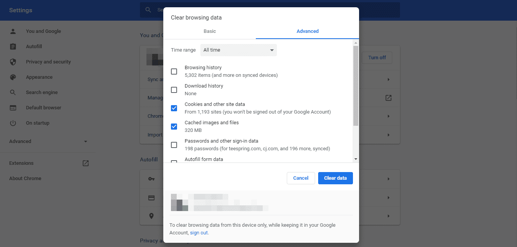
Task: Tick the Download history checkbox
Action: point(174,90)
